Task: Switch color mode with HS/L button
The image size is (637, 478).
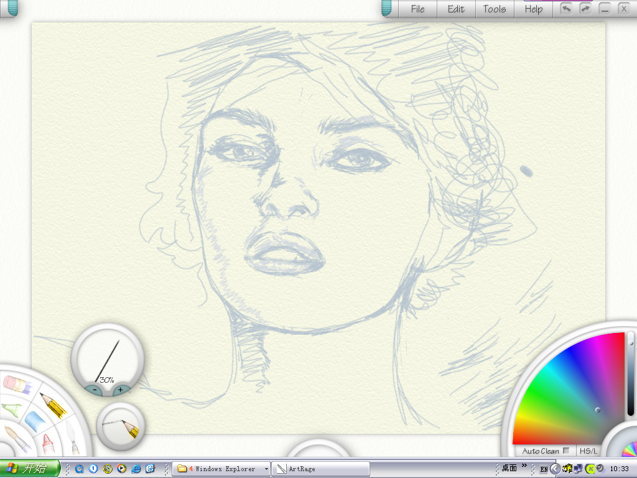Action: pos(588,451)
